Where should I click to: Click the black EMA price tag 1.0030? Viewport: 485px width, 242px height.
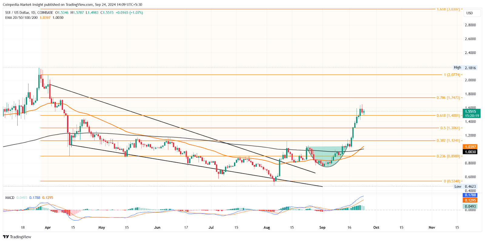(x=470, y=152)
